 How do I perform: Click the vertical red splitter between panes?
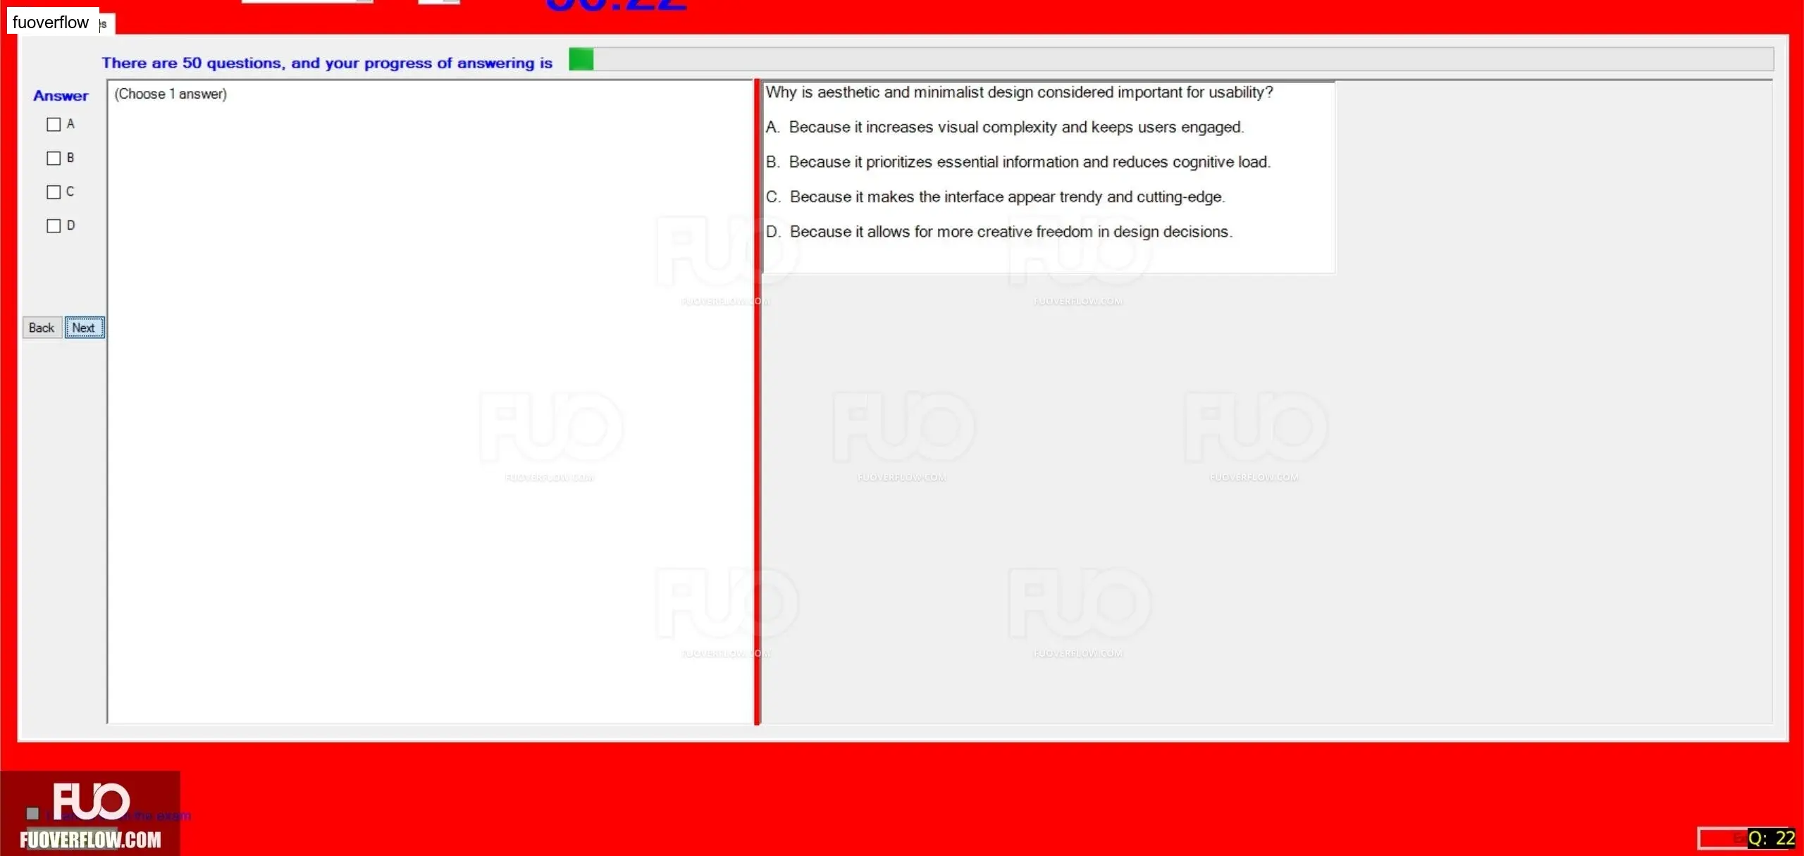click(758, 402)
